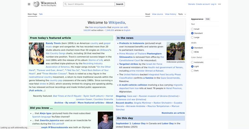Click the Wikipedia globe logo
This screenshot has width=249, height=129.
point(36,4)
